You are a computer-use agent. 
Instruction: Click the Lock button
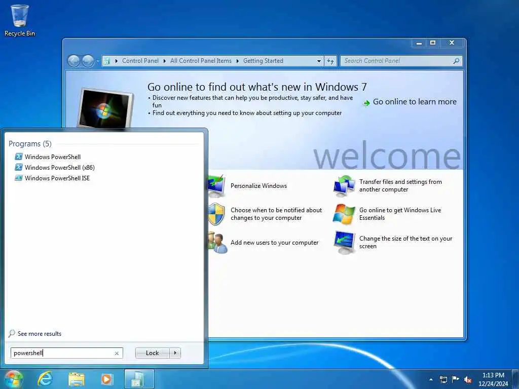click(x=152, y=353)
